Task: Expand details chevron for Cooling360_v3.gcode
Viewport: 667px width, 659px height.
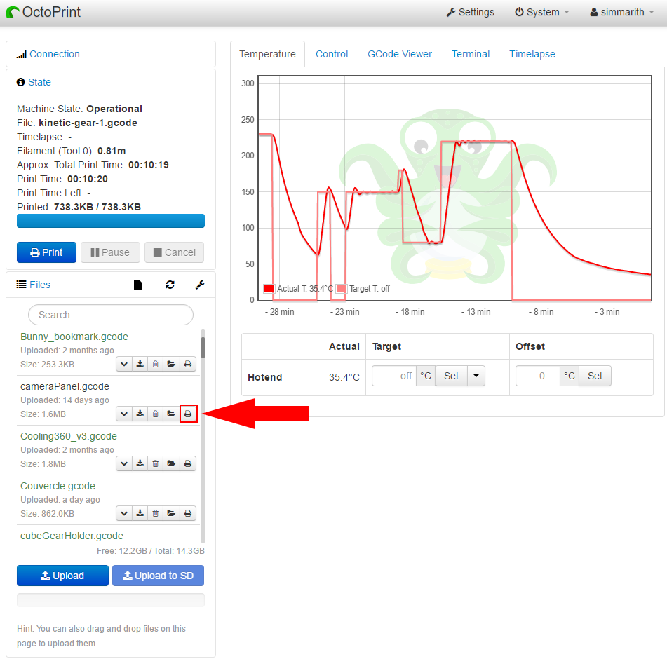Action: click(124, 464)
